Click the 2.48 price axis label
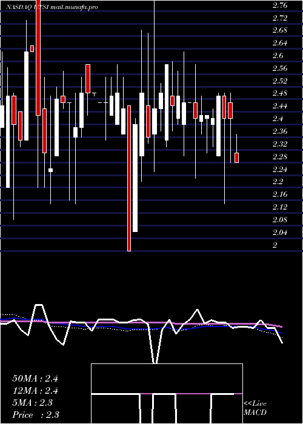303x424 pixels. point(280,93)
